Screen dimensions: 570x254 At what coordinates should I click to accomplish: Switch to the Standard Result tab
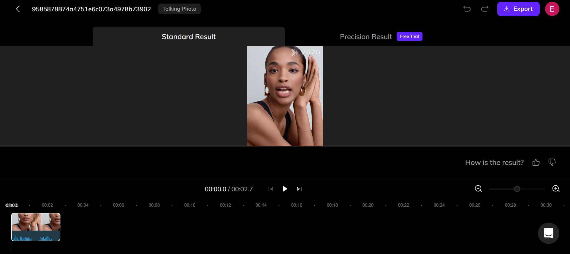tap(189, 36)
